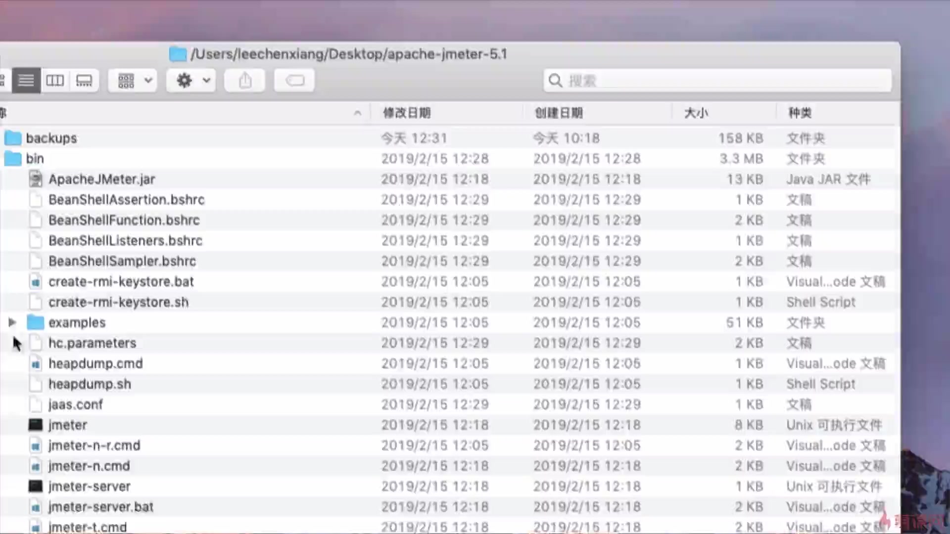Select the jmeter-n.cmd file row
Screen dimensions: 950x534
(89, 466)
